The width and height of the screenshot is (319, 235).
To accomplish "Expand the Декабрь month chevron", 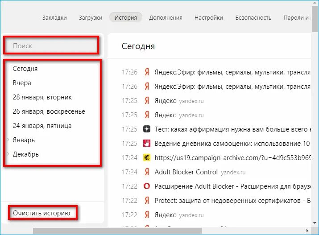I will pyautogui.click(x=8, y=154).
